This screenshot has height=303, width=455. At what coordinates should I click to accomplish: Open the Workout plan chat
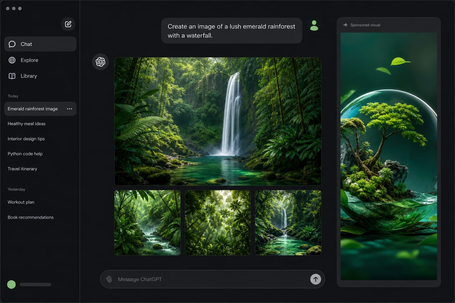point(21,202)
